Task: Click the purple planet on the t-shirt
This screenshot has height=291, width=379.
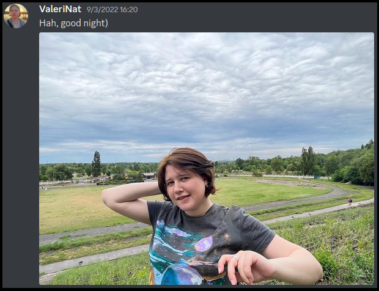Action: pyautogui.click(x=204, y=244)
